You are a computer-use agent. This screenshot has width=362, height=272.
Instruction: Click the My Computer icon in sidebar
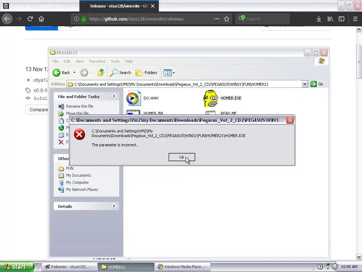61,182
